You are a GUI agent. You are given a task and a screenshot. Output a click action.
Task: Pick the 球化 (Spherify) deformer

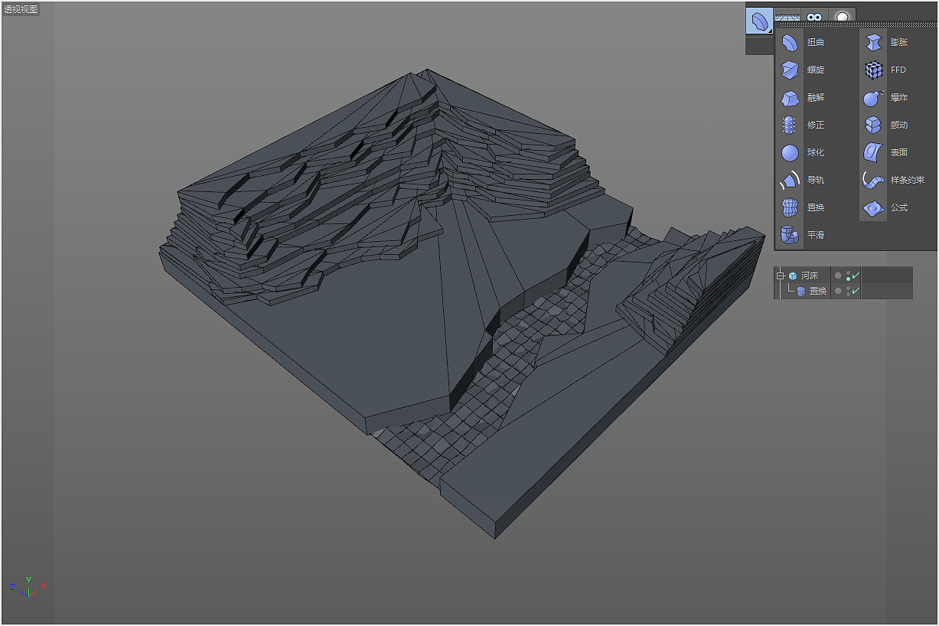[x=804, y=153]
